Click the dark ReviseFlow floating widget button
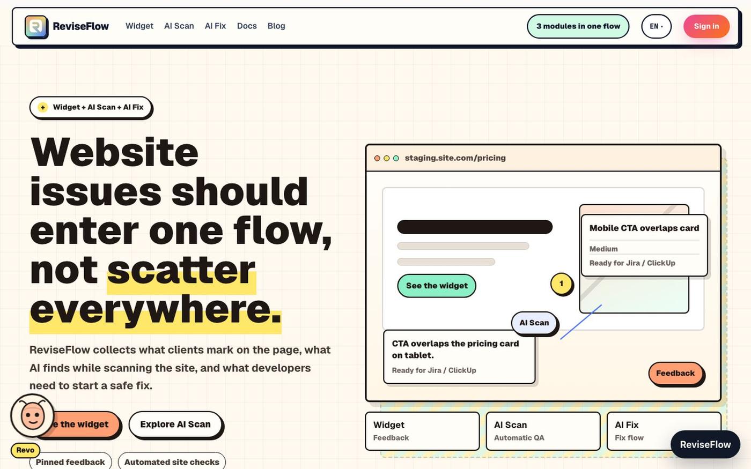The width and height of the screenshot is (751, 469). pyautogui.click(x=705, y=444)
